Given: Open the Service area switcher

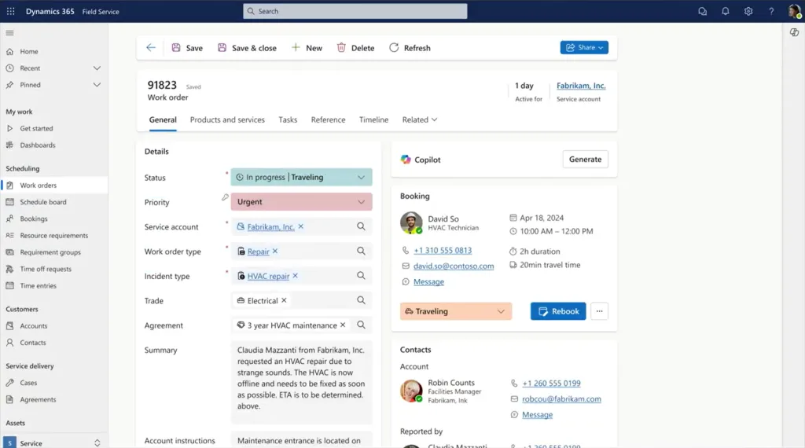Looking at the screenshot, I should 53,442.
